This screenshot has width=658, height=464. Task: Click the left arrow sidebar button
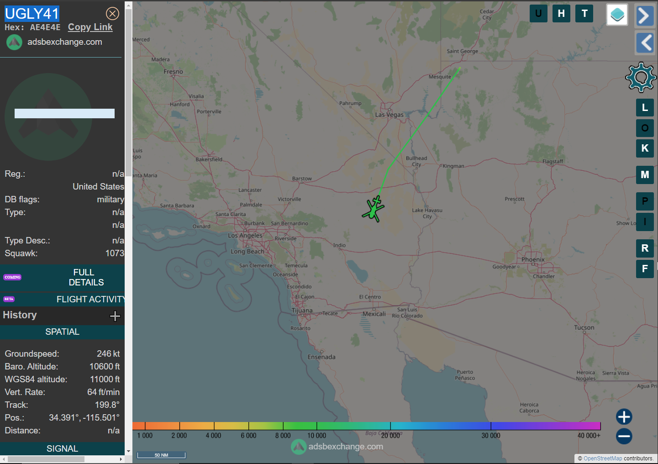pyautogui.click(x=644, y=43)
